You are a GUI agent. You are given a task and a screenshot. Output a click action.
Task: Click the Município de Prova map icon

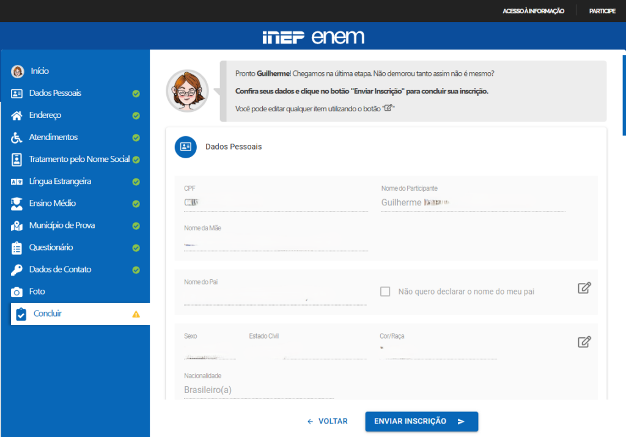pyautogui.click(x=17, y=226)
